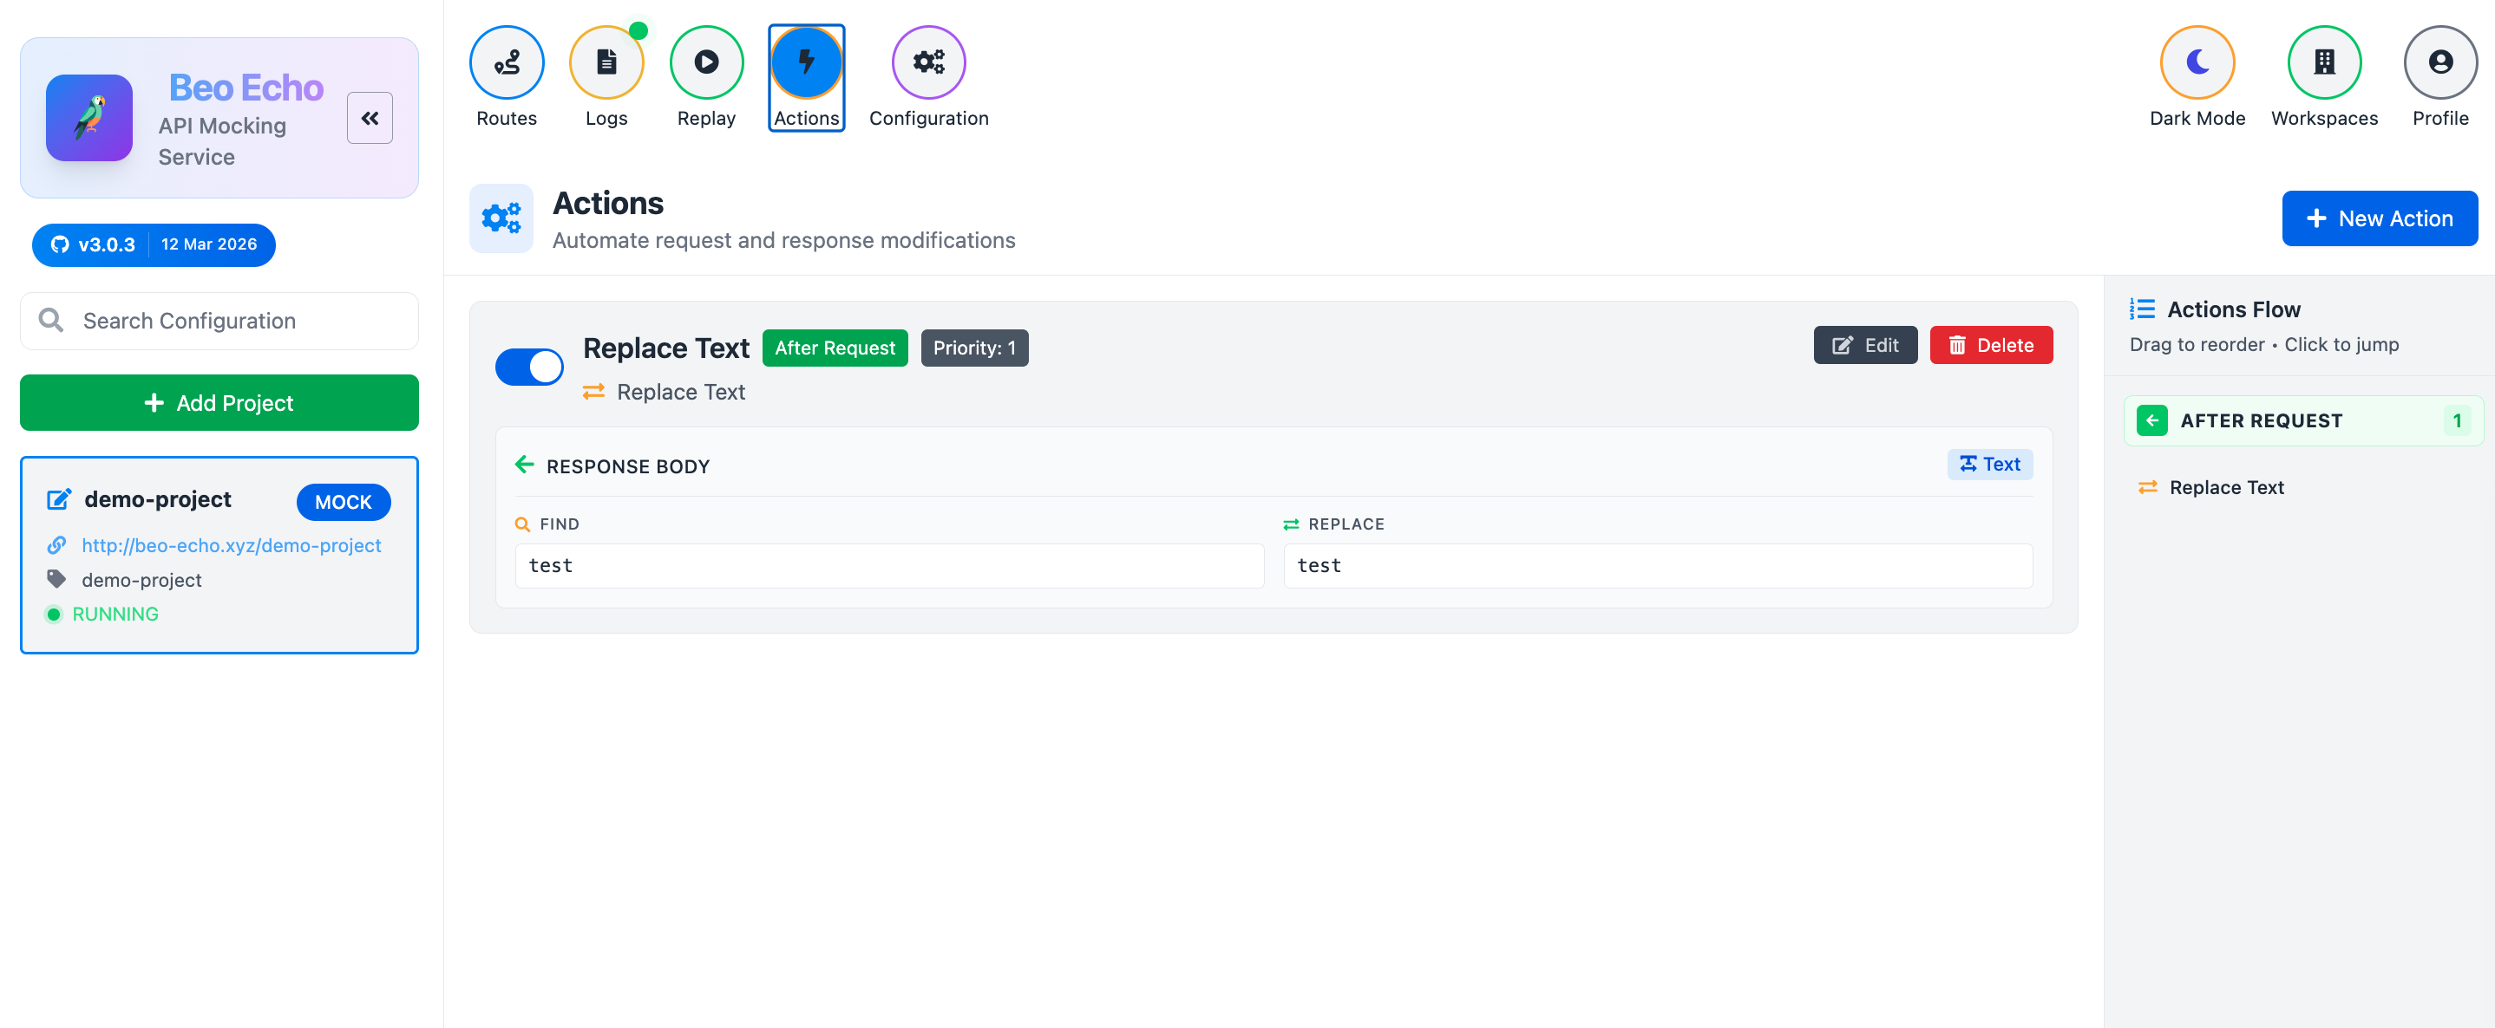
Task: Collapse the sidebar with double-chevron button
Action: pyautogui.click(x=369, y=118)
